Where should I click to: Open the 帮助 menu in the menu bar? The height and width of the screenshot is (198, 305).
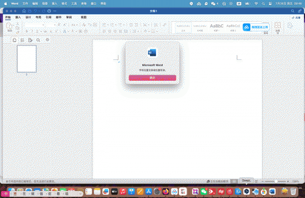[103, 4]
